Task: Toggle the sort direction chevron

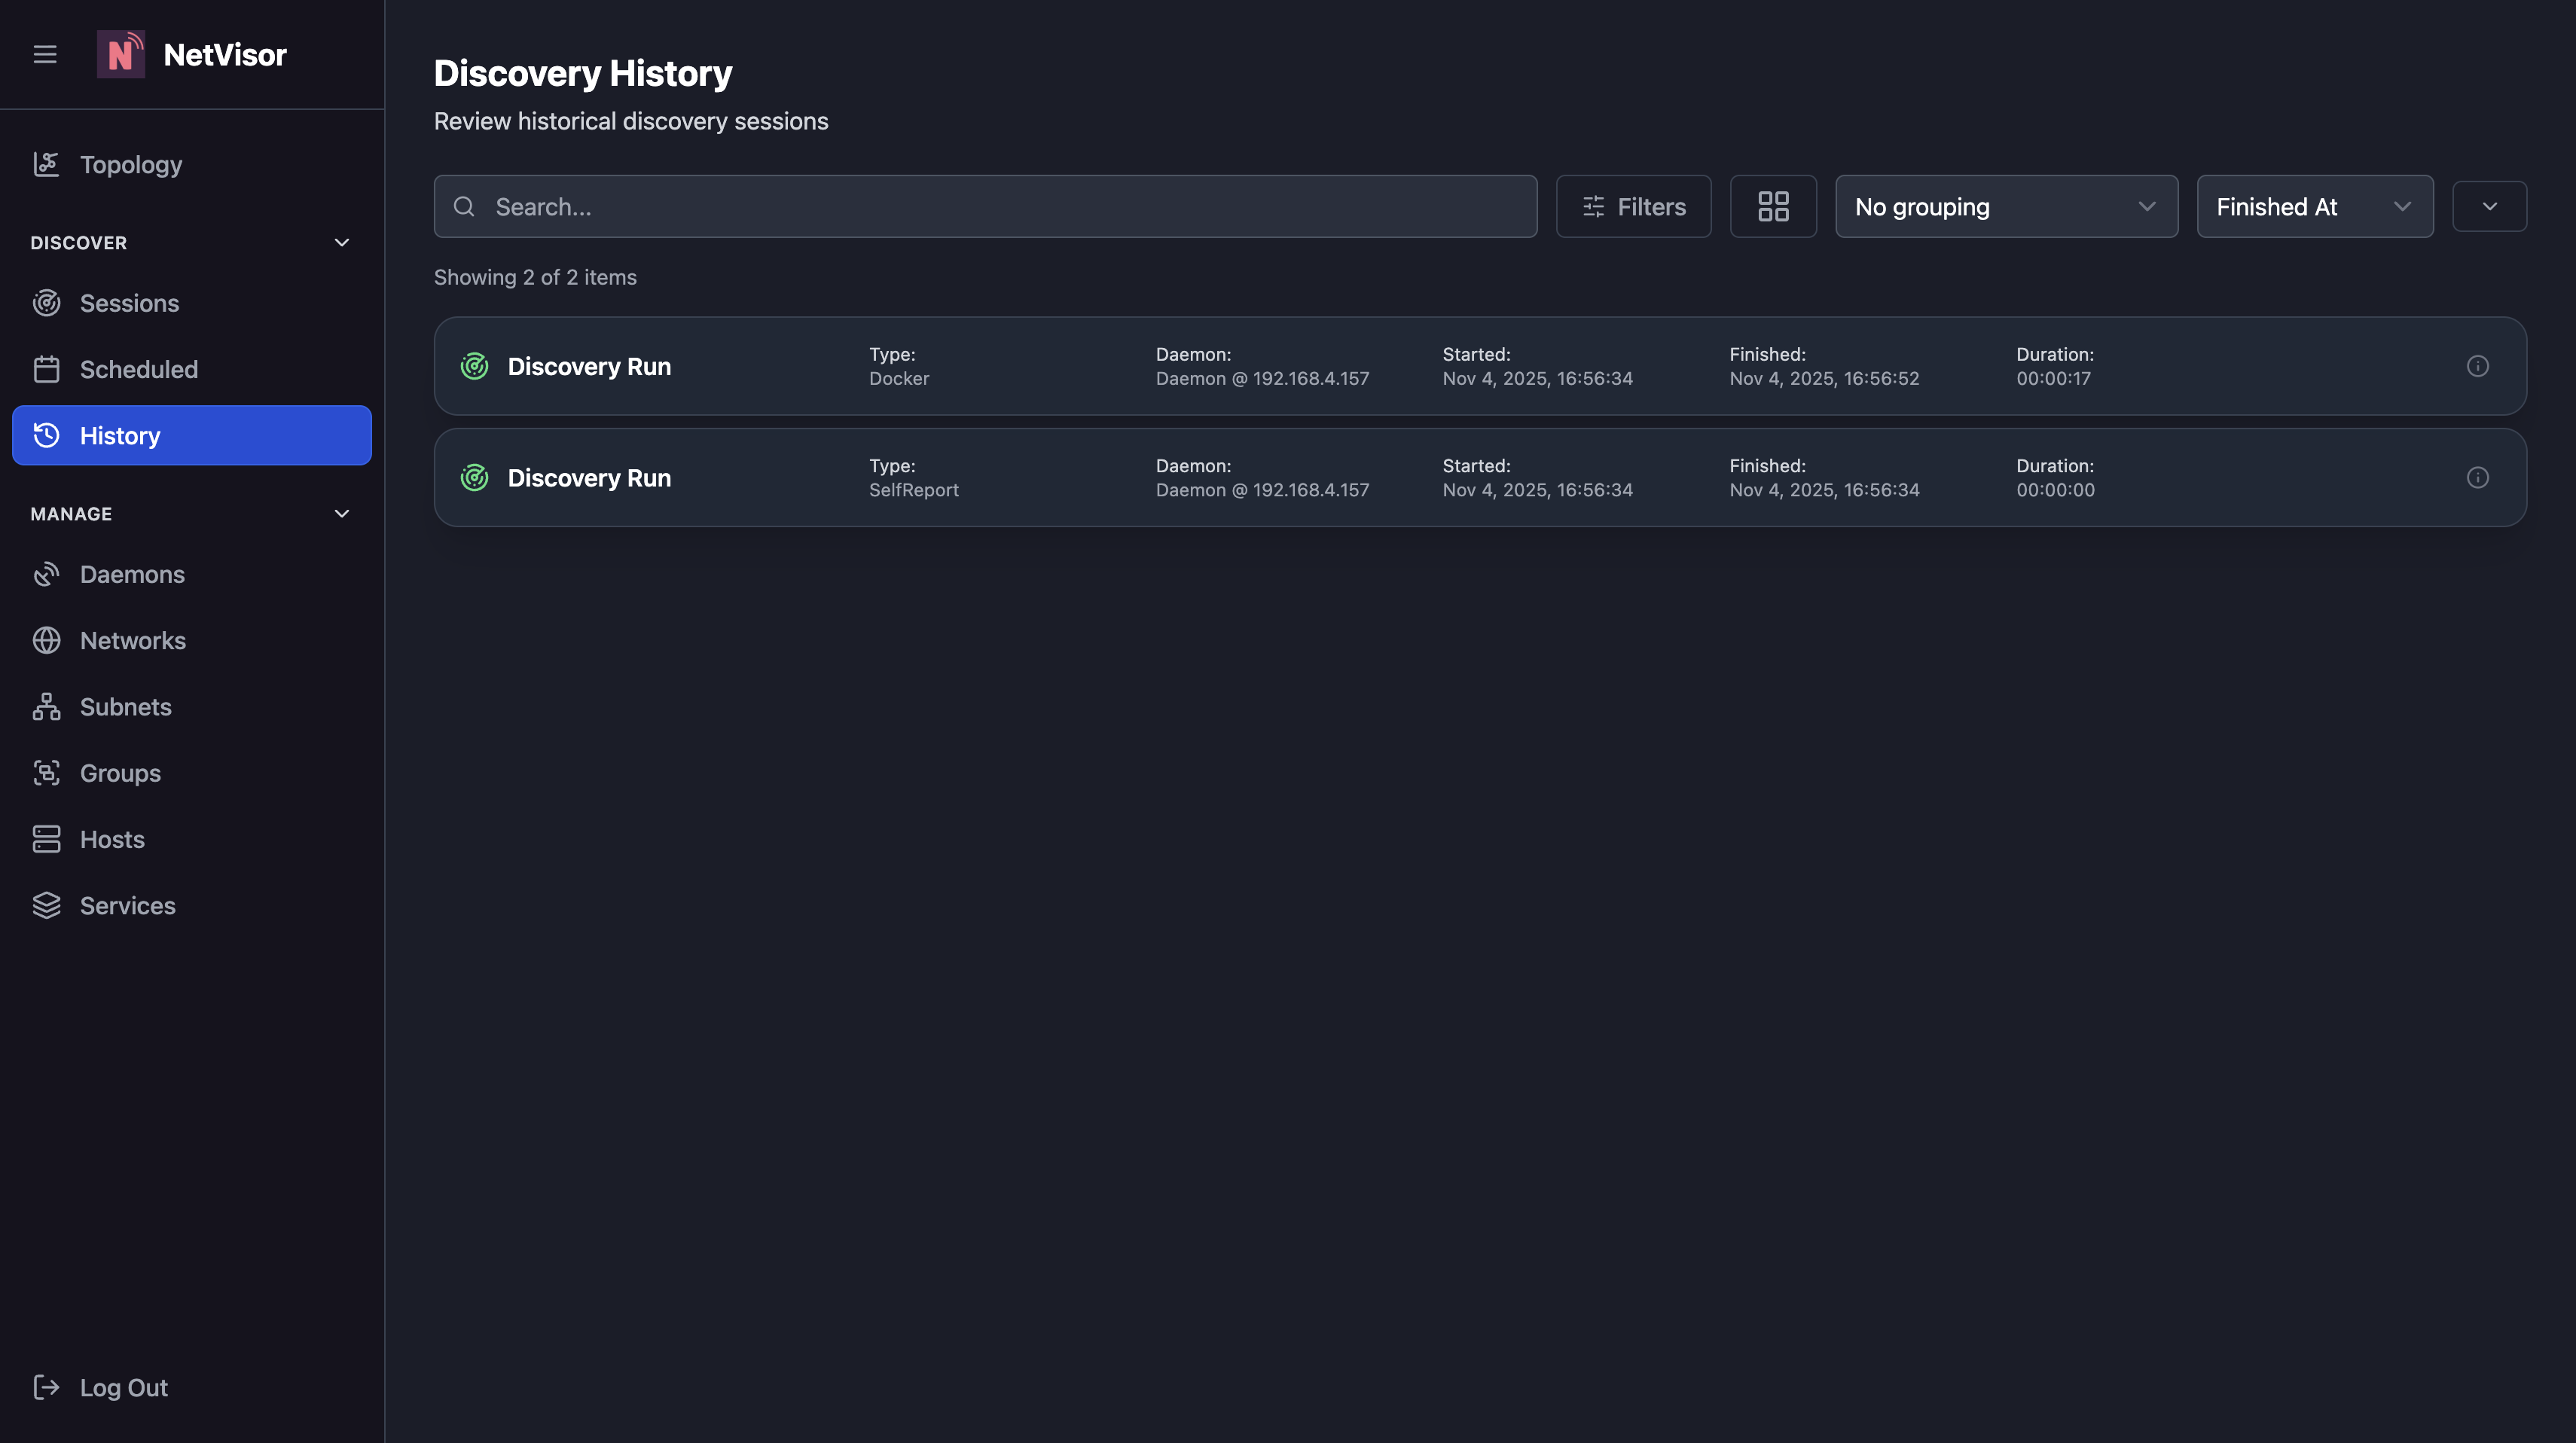Action: (2489, 206)
